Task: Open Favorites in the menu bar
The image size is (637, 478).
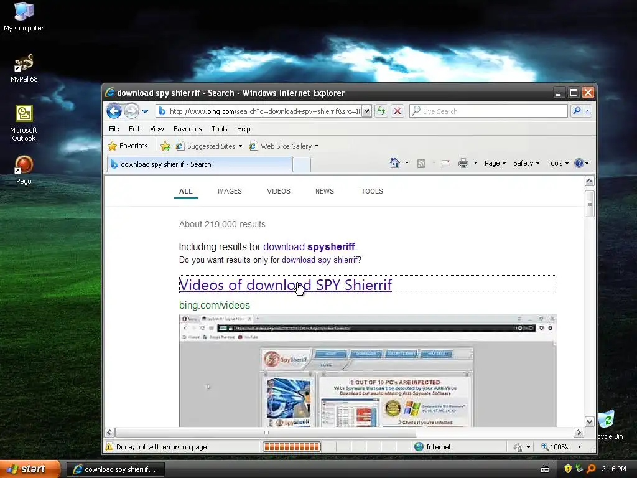Action: [x=187, y=129]
